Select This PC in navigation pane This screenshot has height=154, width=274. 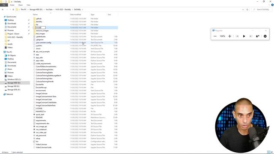coord(9,52)
